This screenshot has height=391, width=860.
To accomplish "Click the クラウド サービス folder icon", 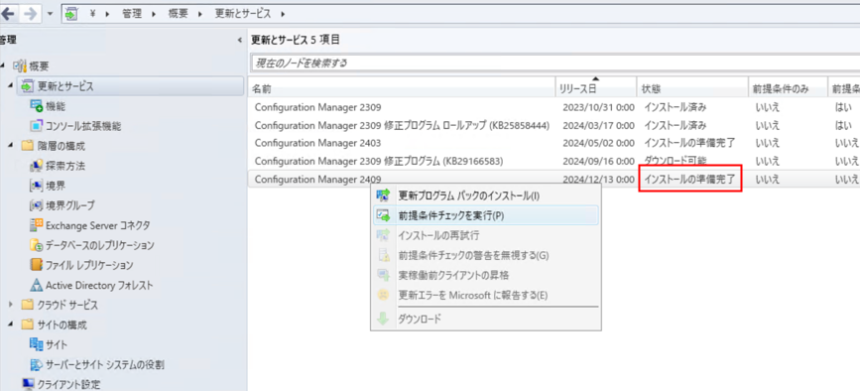I will click(x=27, y=305).
